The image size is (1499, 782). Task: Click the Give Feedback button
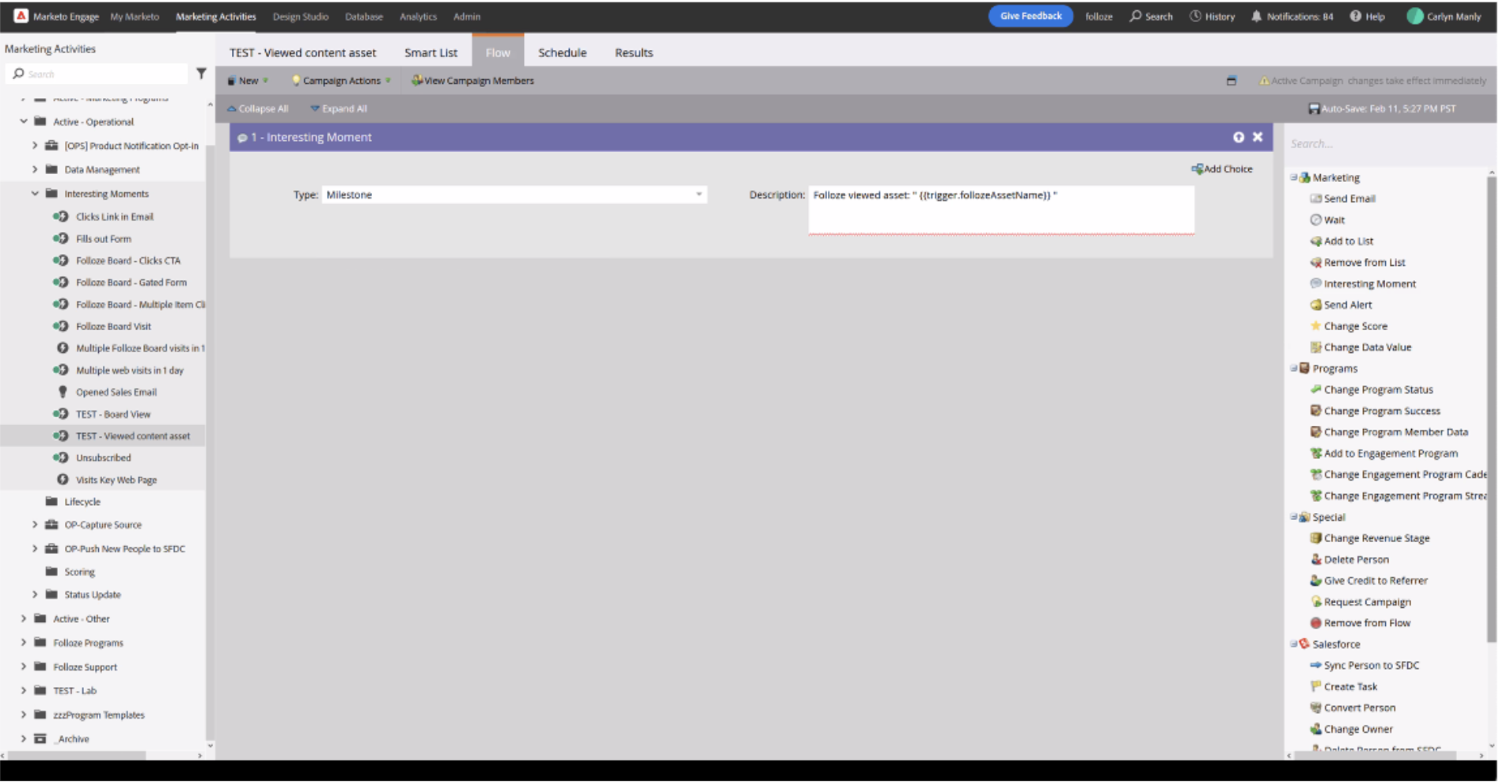[x=1030, y=16]
